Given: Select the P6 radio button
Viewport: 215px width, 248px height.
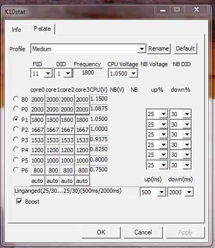Looking at the screenshot, I should [x=16, y=170].
